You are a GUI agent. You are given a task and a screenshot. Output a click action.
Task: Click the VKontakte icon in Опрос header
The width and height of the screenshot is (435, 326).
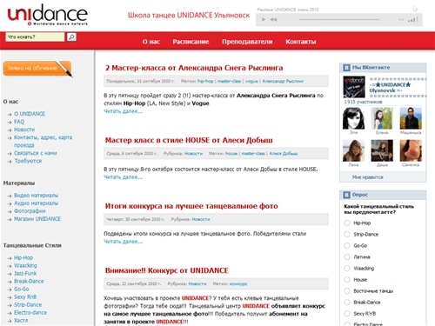(346, 195)
